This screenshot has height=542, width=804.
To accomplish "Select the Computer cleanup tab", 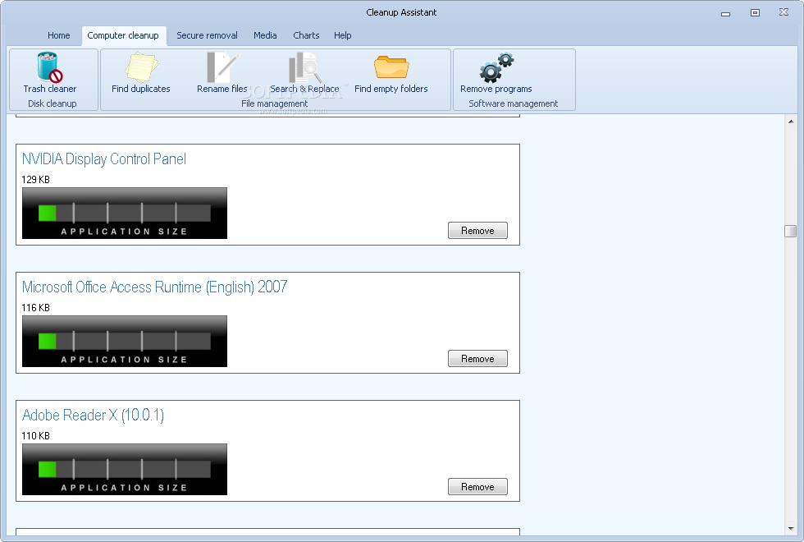I will 123,35.
